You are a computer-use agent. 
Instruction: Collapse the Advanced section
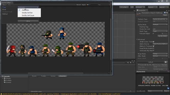point(137,40)
